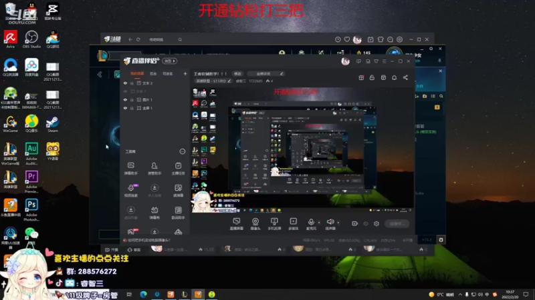Viewport: 535px width, 300px height.
Task: Toggle the preview eye icon beside settings gear
Action: (366, 223)
